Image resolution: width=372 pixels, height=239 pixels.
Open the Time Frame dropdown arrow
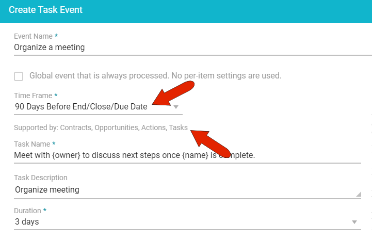point(176,107)
